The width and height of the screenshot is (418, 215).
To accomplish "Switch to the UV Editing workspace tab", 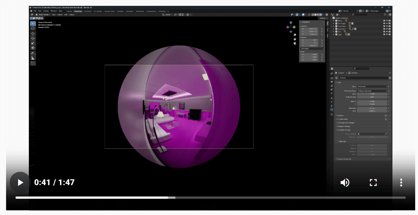I will click(98, 11).
